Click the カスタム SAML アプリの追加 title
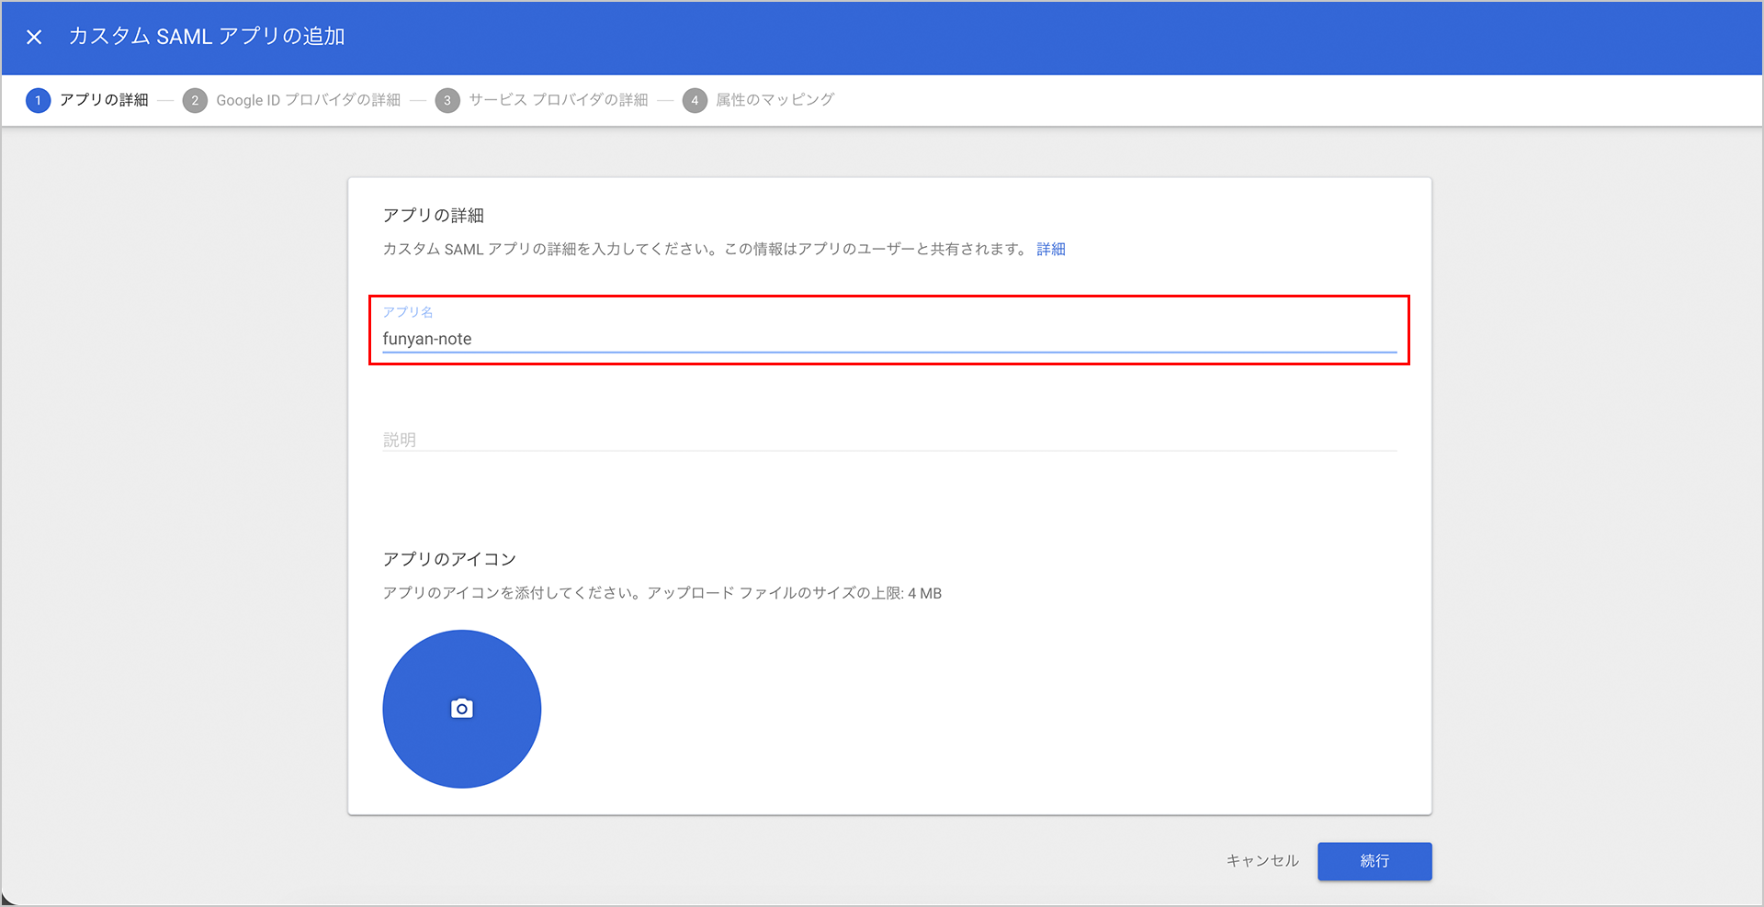This screenshot has height=907, width=1764. pos(207,37)
